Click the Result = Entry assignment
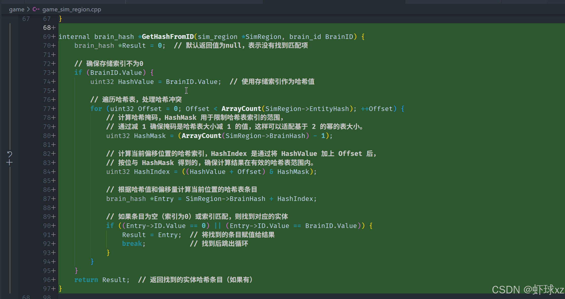 point(151,235)
